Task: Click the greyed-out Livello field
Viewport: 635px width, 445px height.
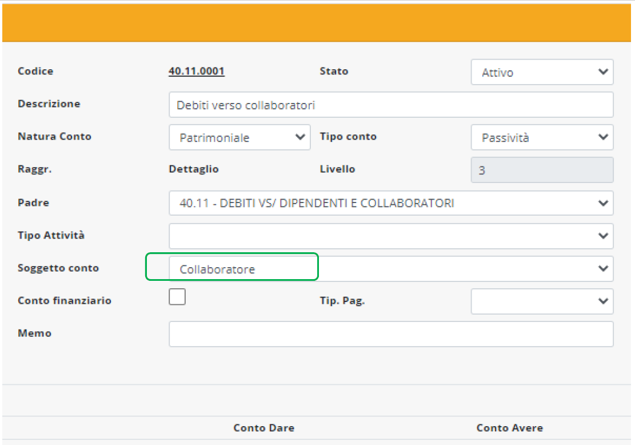Action: pos(542,170)
